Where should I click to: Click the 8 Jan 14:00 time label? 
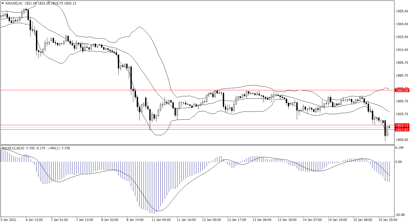click(135, 220)
